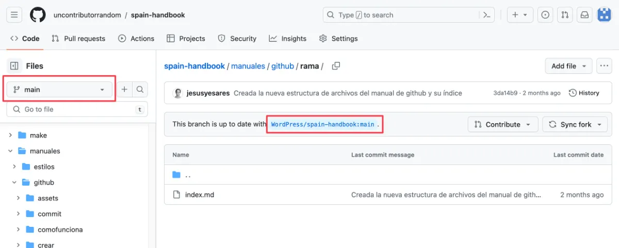Click the make folder icon
The image size is (619, 248).
(x=22, y=135)
